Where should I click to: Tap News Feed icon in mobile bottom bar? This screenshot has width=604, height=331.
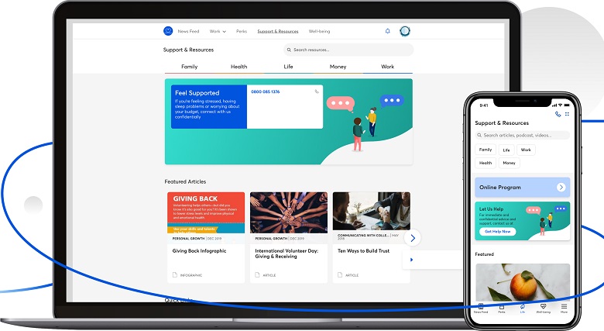coord(481,308)
